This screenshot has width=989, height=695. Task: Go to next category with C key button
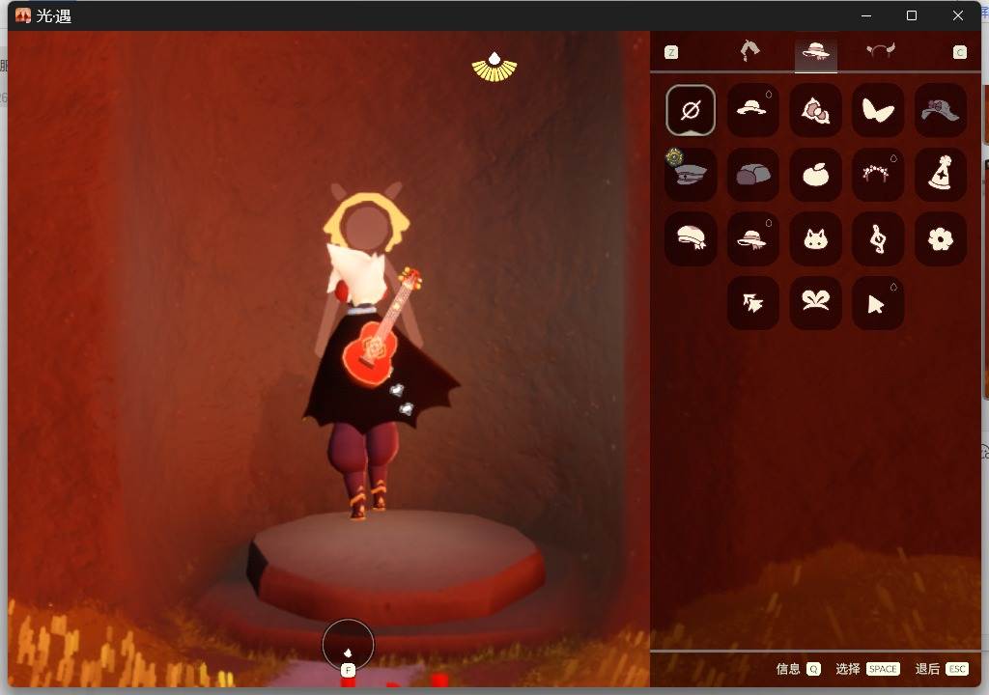[959, 52]
